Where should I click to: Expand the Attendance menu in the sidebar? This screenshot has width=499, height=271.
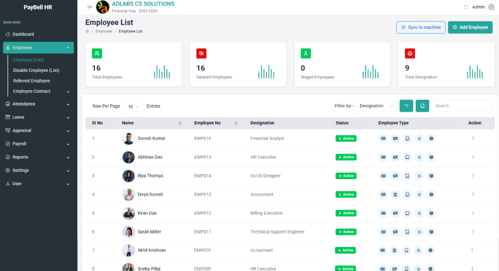click(x=38, y=104)
